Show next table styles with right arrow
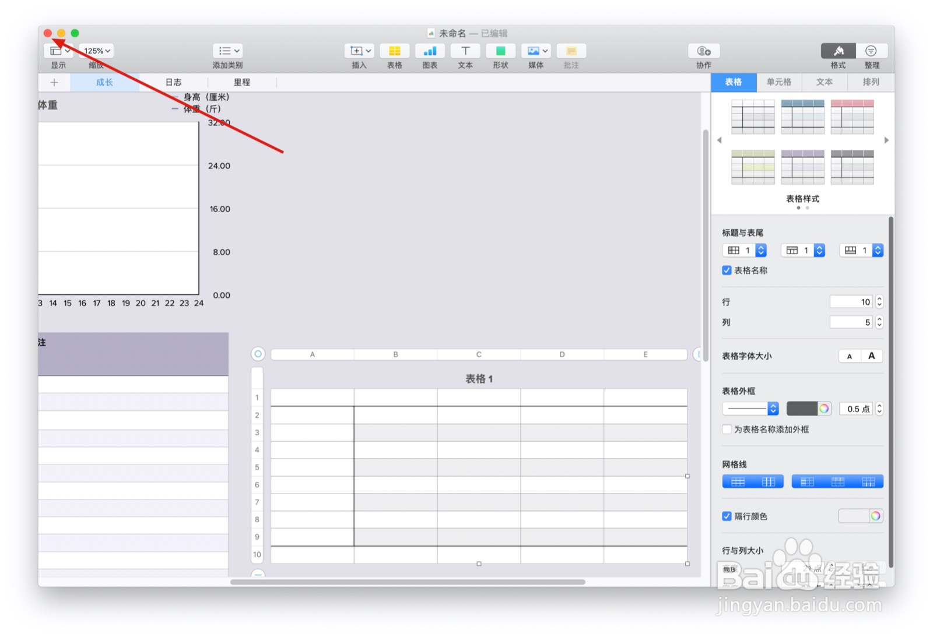The height and width of the screenshot is (637, 933). click(x=886, y=140)
